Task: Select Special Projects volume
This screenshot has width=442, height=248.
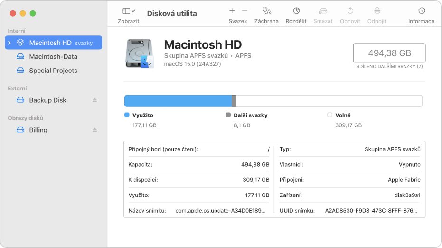Action: (x=53, y=71)
